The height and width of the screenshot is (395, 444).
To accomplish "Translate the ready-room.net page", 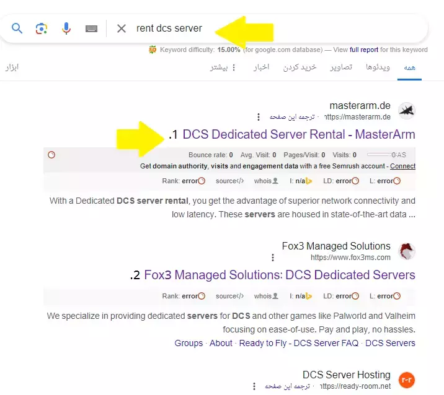I will click(287, 386).
